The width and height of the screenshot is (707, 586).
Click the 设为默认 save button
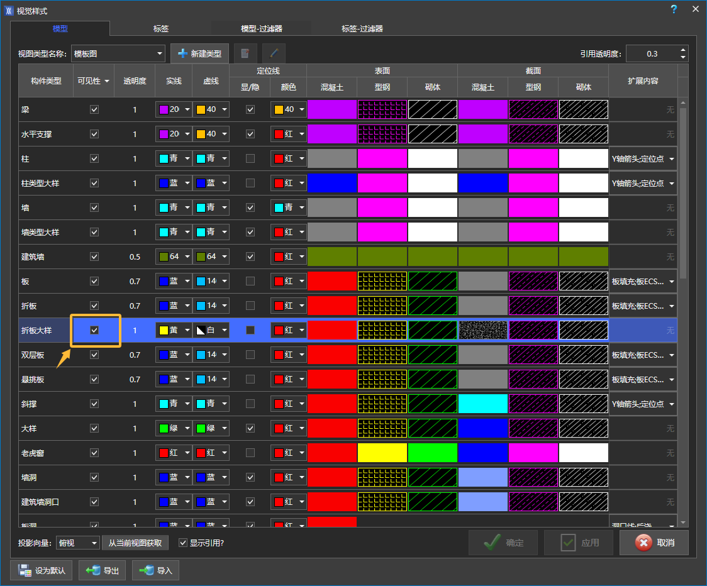point(42,570)
